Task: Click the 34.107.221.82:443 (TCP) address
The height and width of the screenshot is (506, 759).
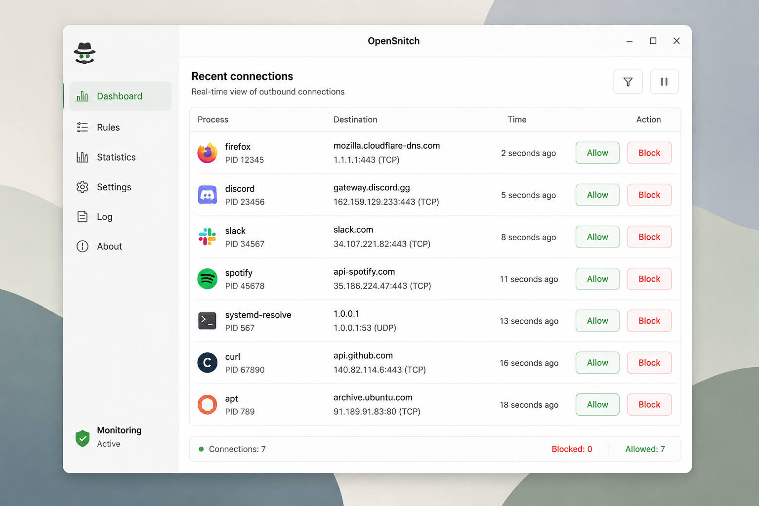Action: pyautogui.click(x=382, y=244)
